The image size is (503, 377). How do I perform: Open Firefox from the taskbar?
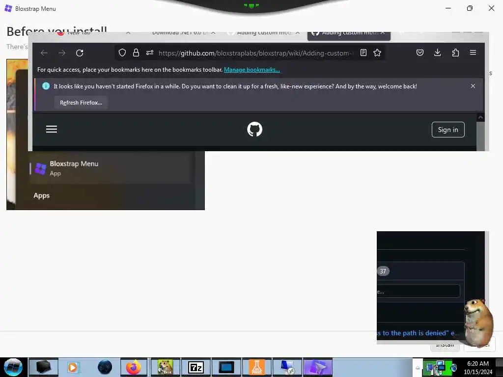click(x=134, y=367)
